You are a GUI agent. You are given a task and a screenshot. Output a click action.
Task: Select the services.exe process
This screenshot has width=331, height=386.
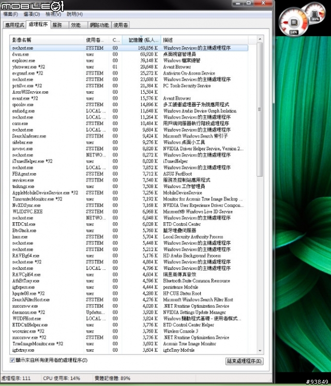[x=129, y=180]
